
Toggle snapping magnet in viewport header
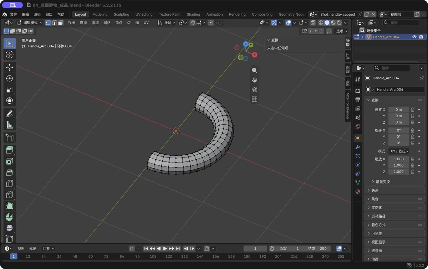pyautogui.click(x=193, y=23)
